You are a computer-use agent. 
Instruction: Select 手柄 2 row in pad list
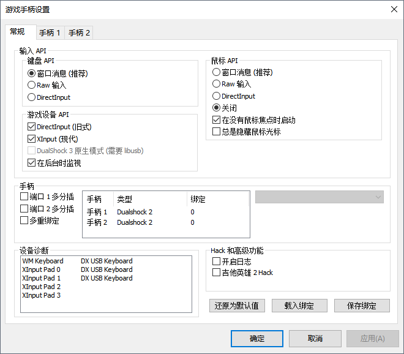(x=166, y=222)
